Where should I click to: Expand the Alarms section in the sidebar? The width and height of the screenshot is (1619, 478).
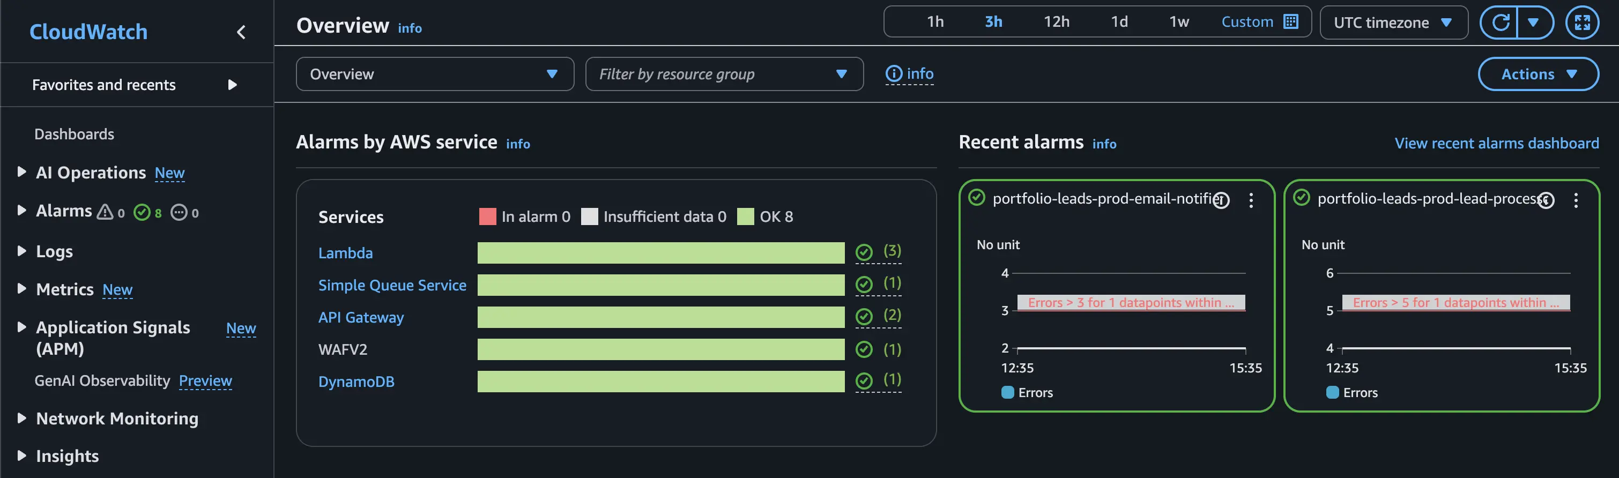coord(22,211)
